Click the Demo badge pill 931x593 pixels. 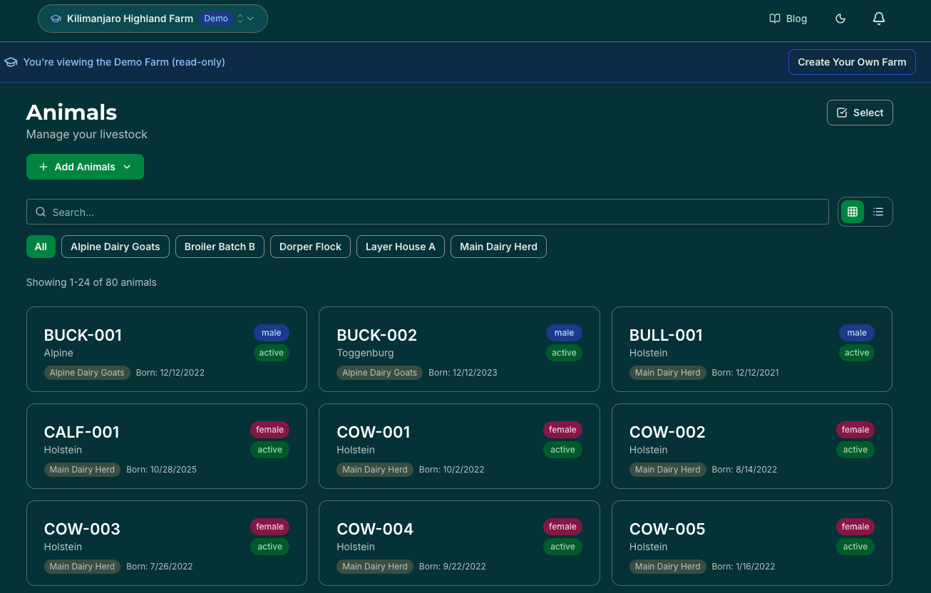pyautogui.click(x=216, y=19)
